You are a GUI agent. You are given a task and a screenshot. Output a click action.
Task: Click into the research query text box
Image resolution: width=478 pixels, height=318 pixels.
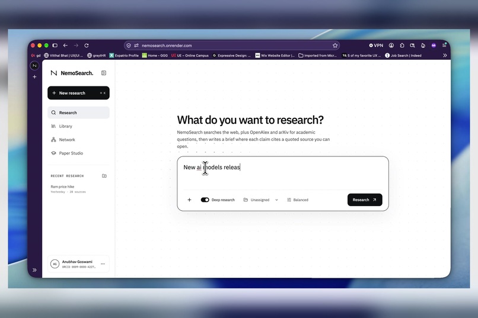click(x=283, y=172)
